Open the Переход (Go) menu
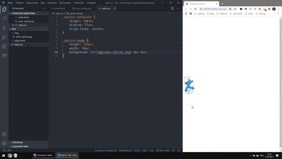Screen dimensions: 282x159 click(x=52, y=3)
